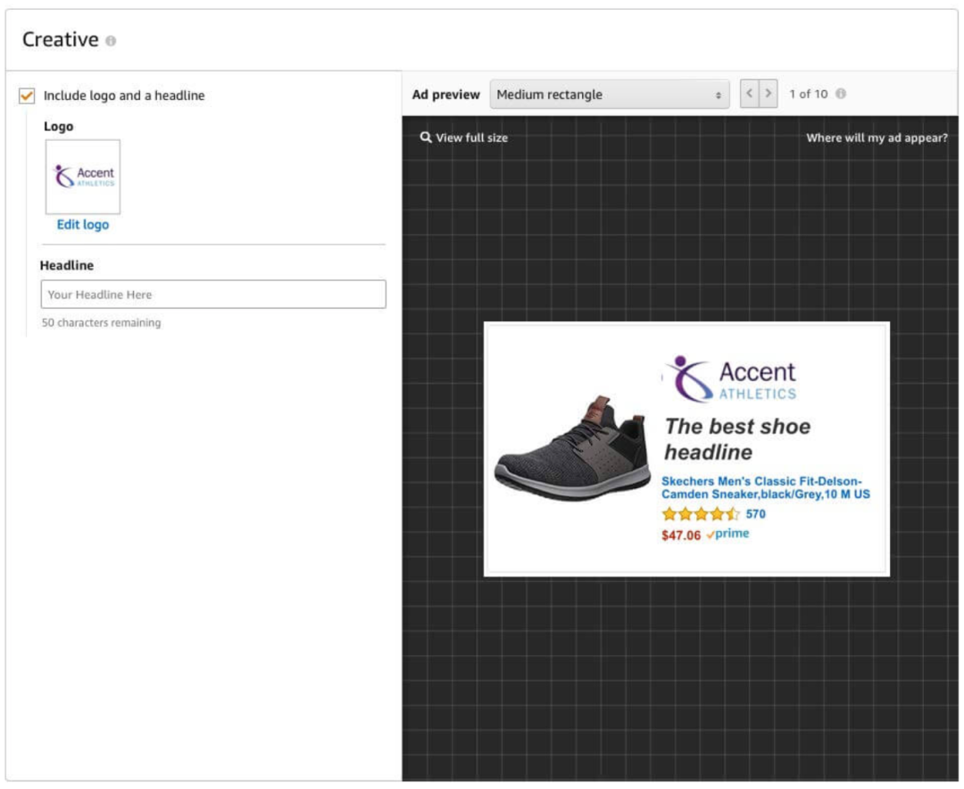Click the $47.06 price in ad preview

(x=680, y=536)
